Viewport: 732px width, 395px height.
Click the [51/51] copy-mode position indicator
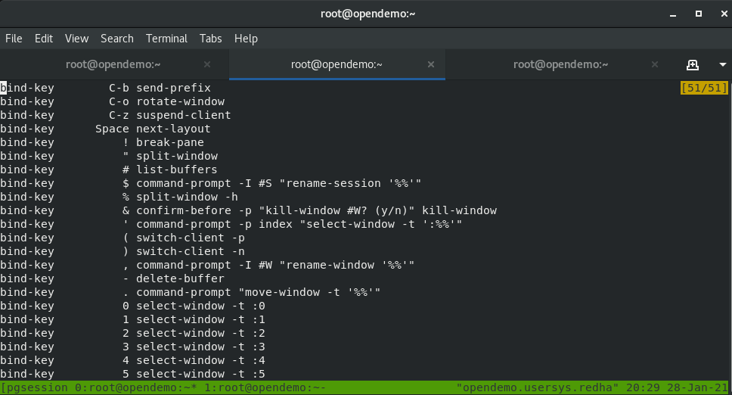pyautogui.click(x=704, y=89)
